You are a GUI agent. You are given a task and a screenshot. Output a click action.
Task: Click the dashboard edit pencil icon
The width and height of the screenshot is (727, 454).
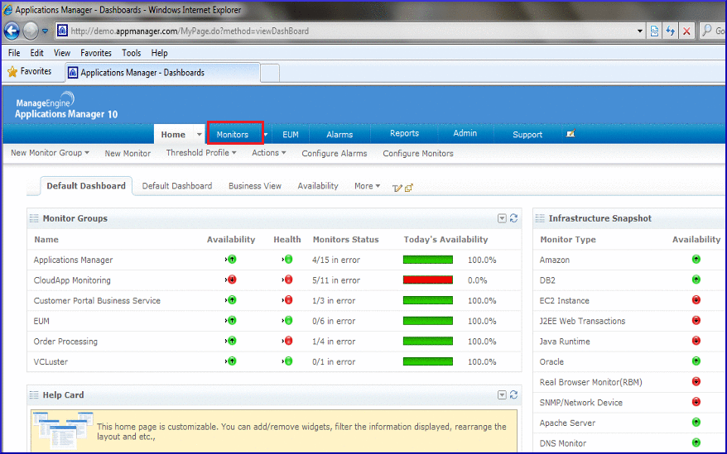pos(397,188)
